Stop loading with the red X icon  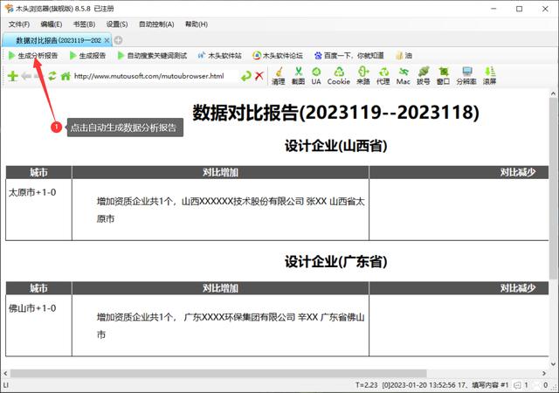pyautogui.click(x=259, y=76)
